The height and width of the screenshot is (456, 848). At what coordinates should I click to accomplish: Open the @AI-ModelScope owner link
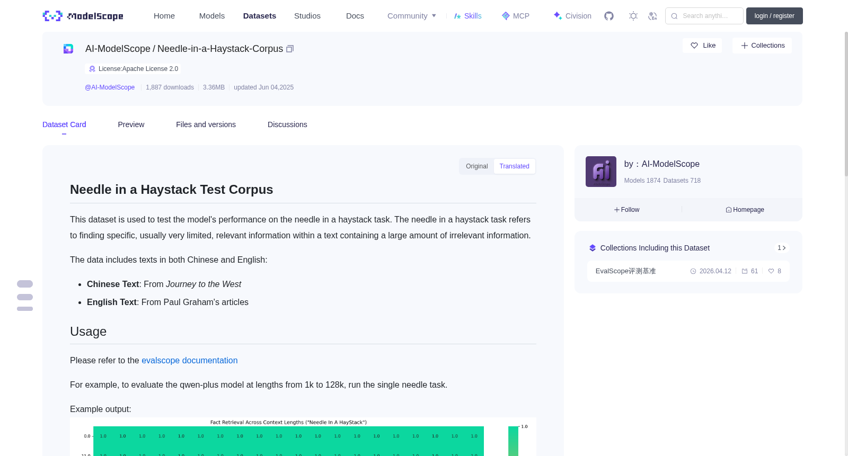110,87
